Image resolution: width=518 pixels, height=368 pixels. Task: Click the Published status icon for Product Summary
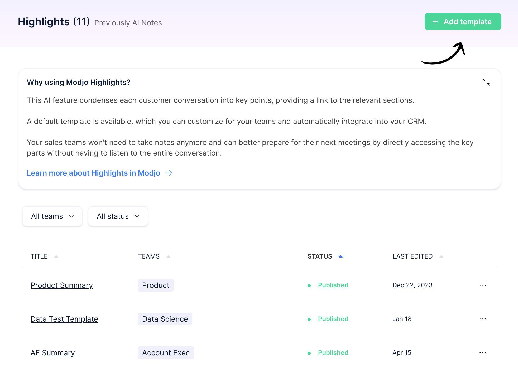pyautogui.click(x=310, y=285)
